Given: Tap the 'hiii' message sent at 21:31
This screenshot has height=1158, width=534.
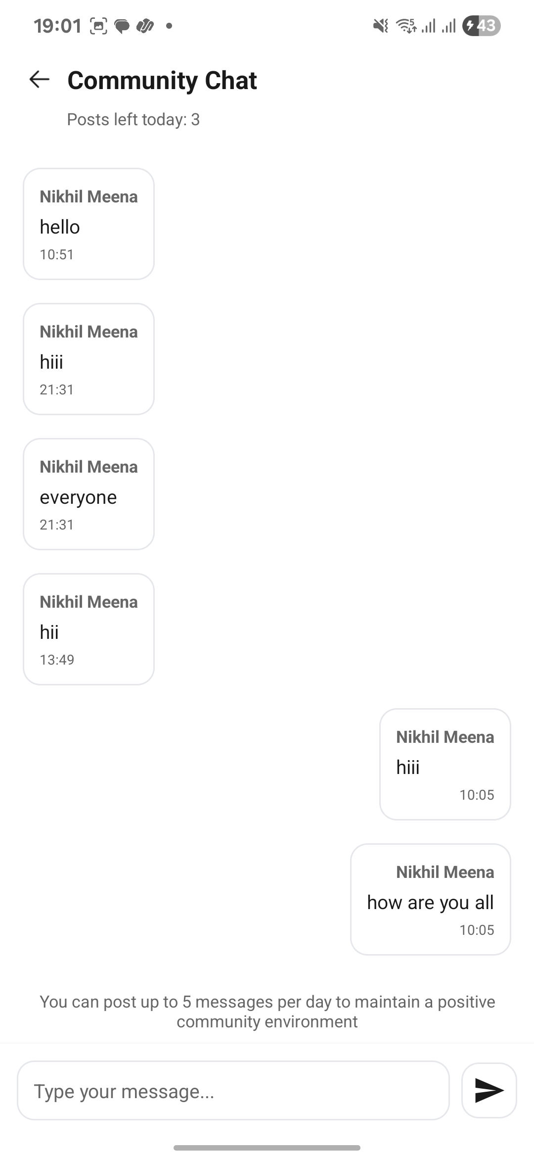Looking at the screenshot, I should pyautogui.click(x=89, y=359).
